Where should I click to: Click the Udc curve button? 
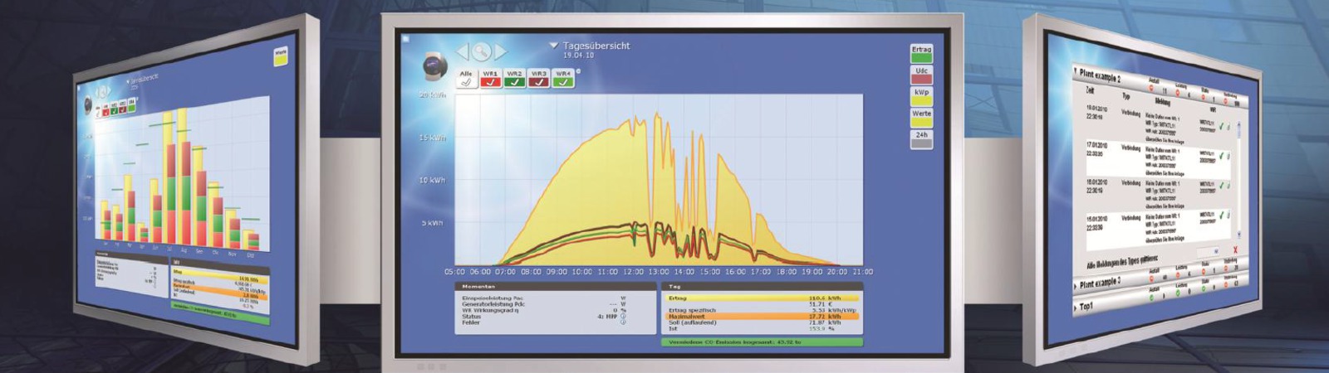click(x=921, y=75)
